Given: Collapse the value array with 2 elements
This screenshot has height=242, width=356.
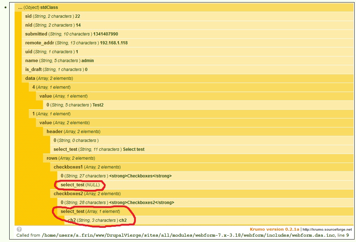Looking at the screenshot, I should click(x=195, y=122).
